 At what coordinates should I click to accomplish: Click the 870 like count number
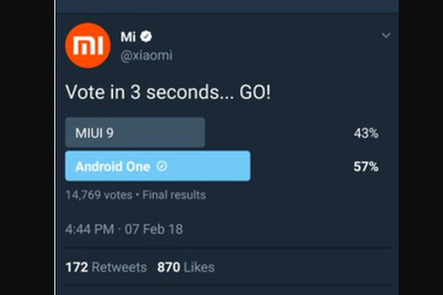pos(168,267)
